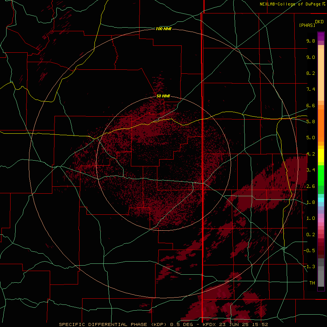Image resolution: width=327 pixels, height=327 pixels.
Task: Click the pink segment of color bar
Action: coord(321,220)
